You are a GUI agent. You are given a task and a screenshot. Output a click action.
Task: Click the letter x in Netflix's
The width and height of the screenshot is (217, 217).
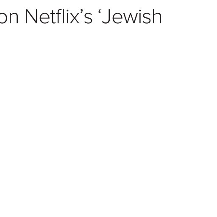click(x=75, y=18)
